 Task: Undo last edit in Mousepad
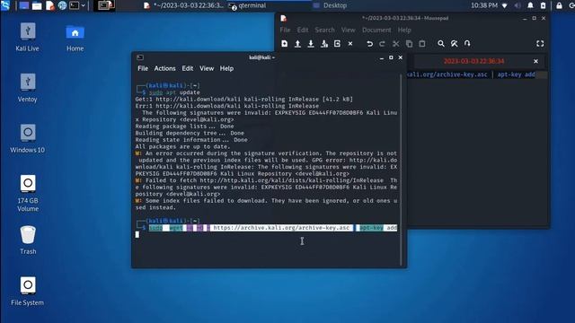click(x=369, y=44)
